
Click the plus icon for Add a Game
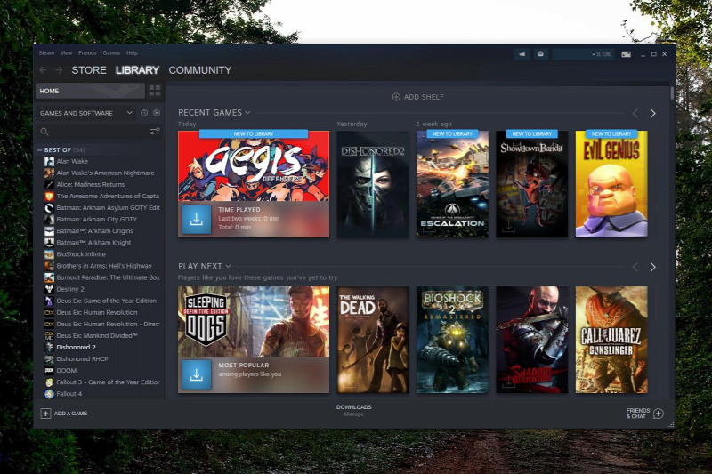(x=45, y=414)
